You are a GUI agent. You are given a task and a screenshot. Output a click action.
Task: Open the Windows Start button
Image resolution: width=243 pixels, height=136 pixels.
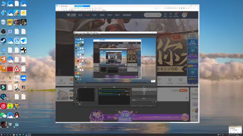coord(1,135)
